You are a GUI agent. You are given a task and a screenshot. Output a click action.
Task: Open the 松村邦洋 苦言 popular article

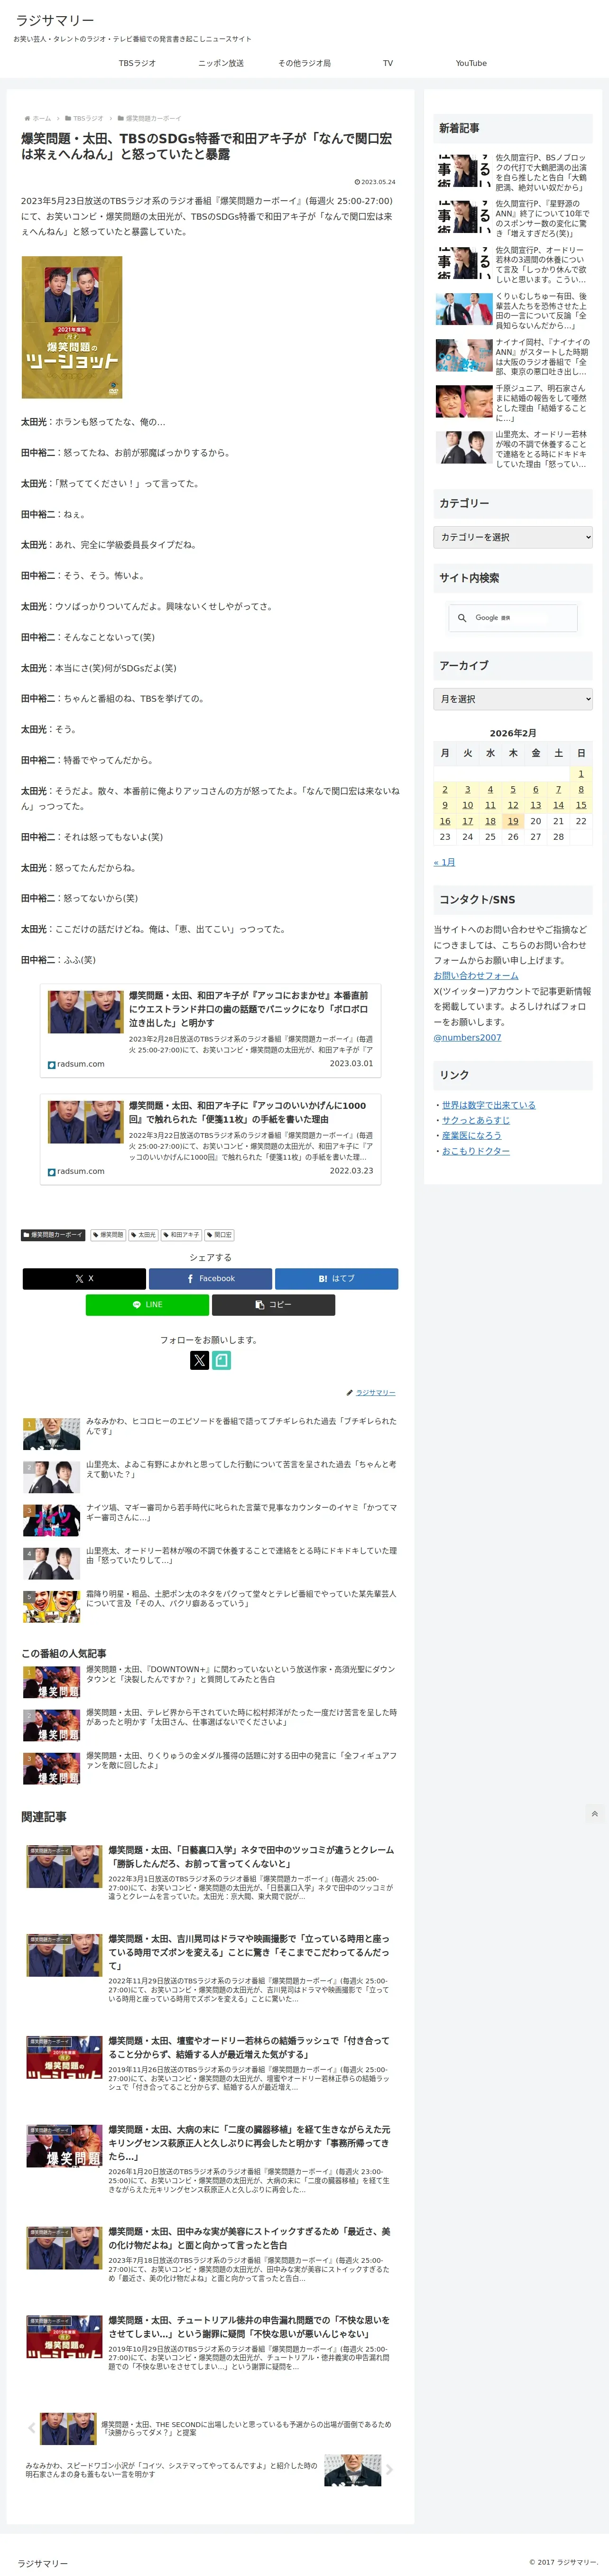pyautogui.click(x=210, y=1724)
